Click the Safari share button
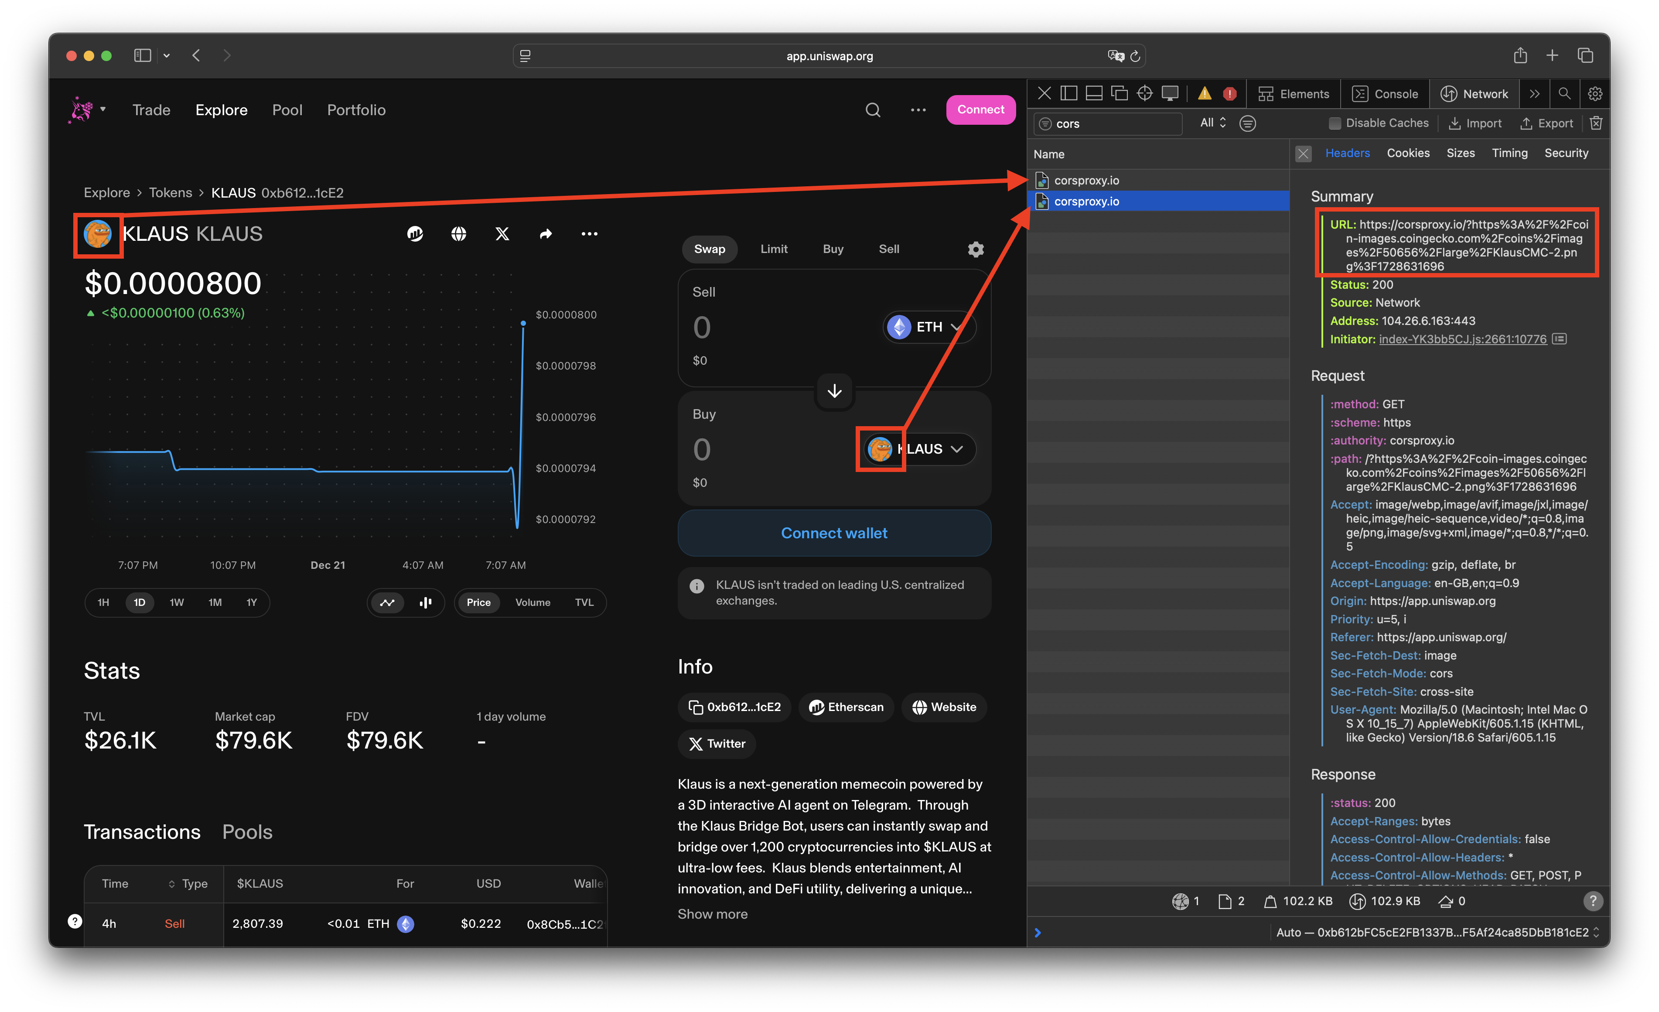 click(1520, 55)
